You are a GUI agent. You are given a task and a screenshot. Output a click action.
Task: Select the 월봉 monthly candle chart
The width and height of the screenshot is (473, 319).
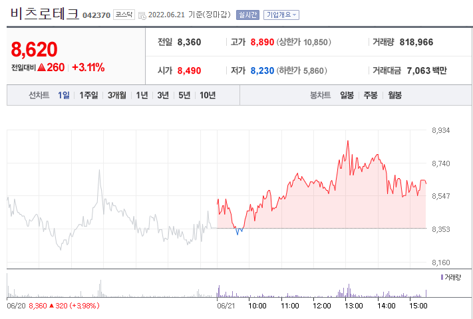click(x=395, y=96)
